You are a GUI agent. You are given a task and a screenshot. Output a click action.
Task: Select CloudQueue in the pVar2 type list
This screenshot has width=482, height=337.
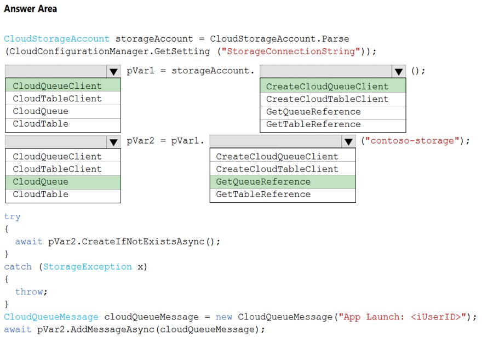(x=63, y=182)
